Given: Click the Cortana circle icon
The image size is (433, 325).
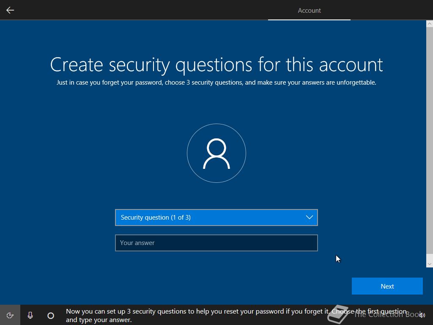Looking at the screenshot, I should (x=51, y=315).
